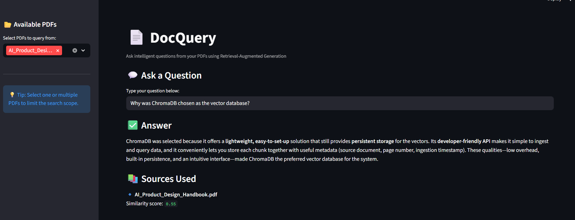Click the books icon beside Sources Used
Screen dimensions: 575x220
133,178
